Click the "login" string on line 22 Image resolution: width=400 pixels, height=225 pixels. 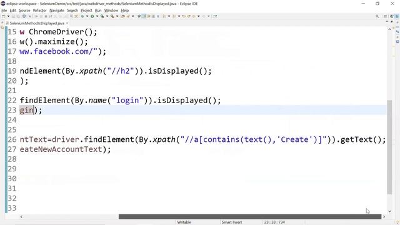pyautogui.click(x=127, y=100)
